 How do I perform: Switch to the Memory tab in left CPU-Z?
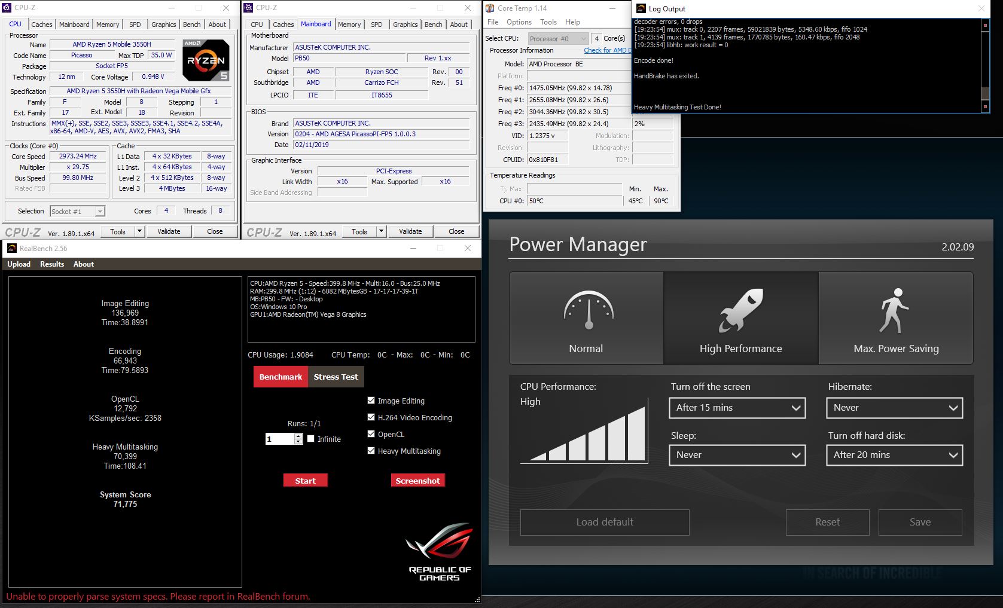108,25
